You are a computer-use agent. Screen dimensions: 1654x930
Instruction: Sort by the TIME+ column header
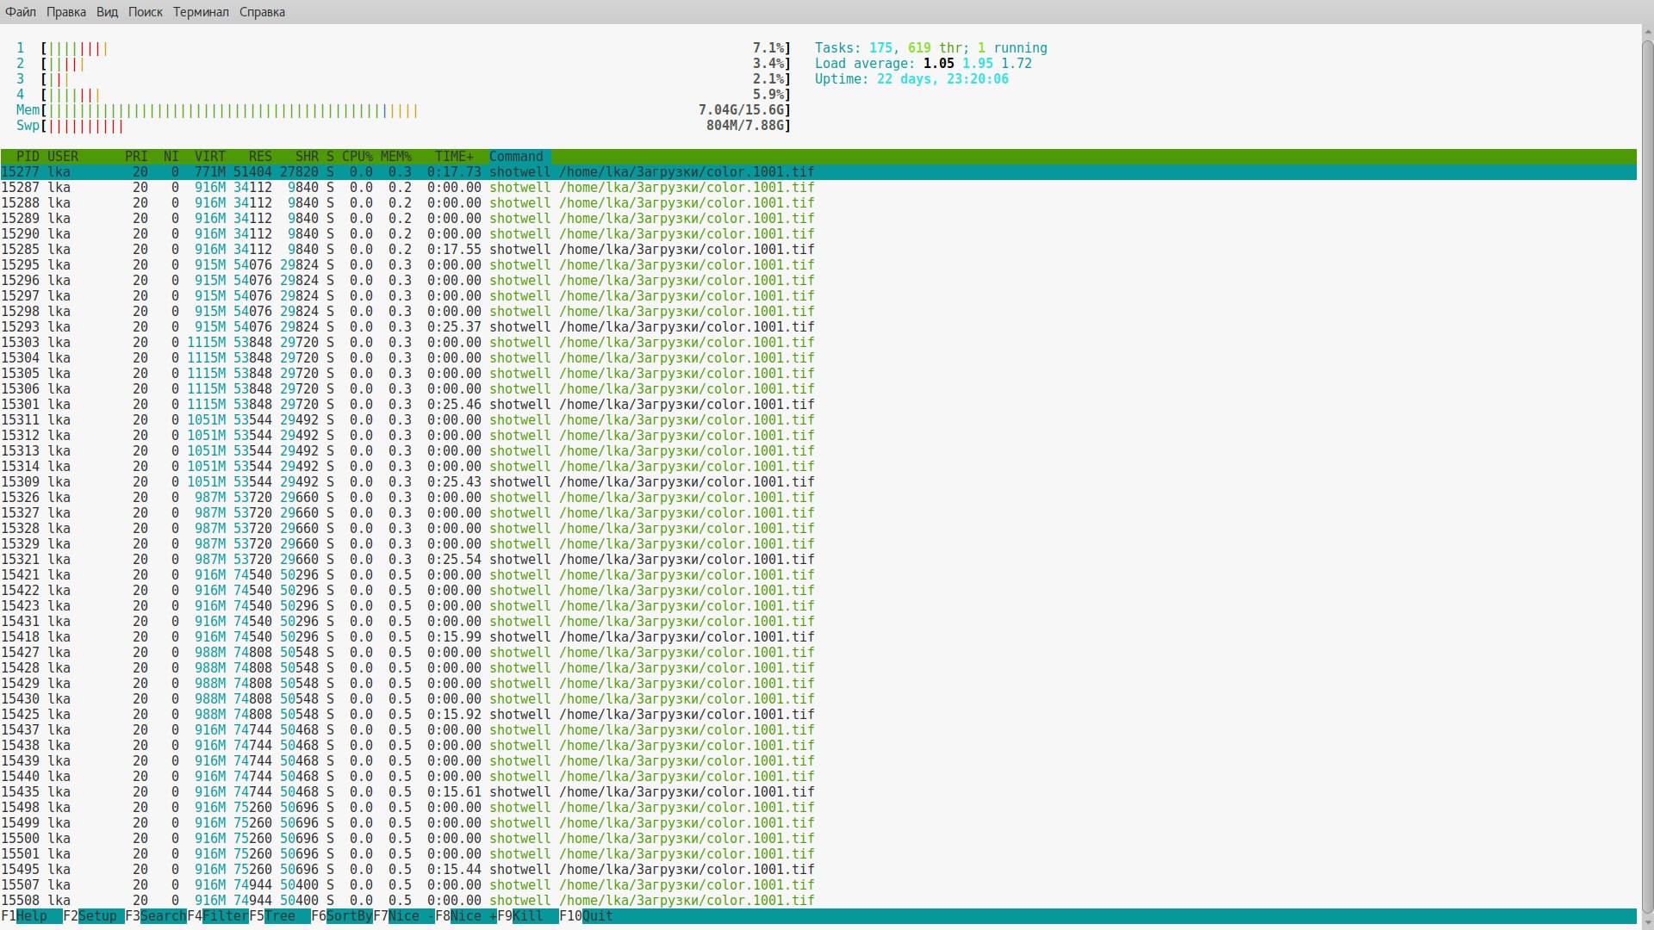(x=454, y=157)
